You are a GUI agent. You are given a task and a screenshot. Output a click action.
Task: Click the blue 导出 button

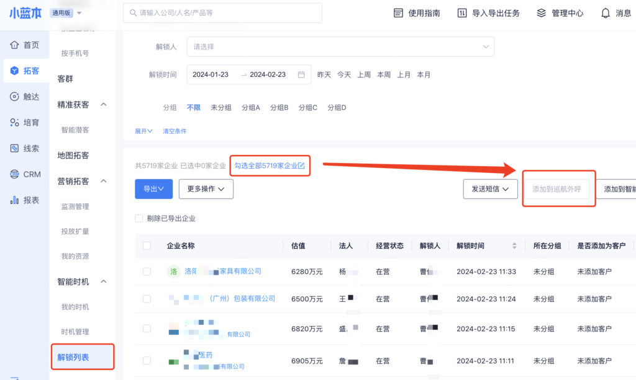pyautogui.click(x=153, y=189)
